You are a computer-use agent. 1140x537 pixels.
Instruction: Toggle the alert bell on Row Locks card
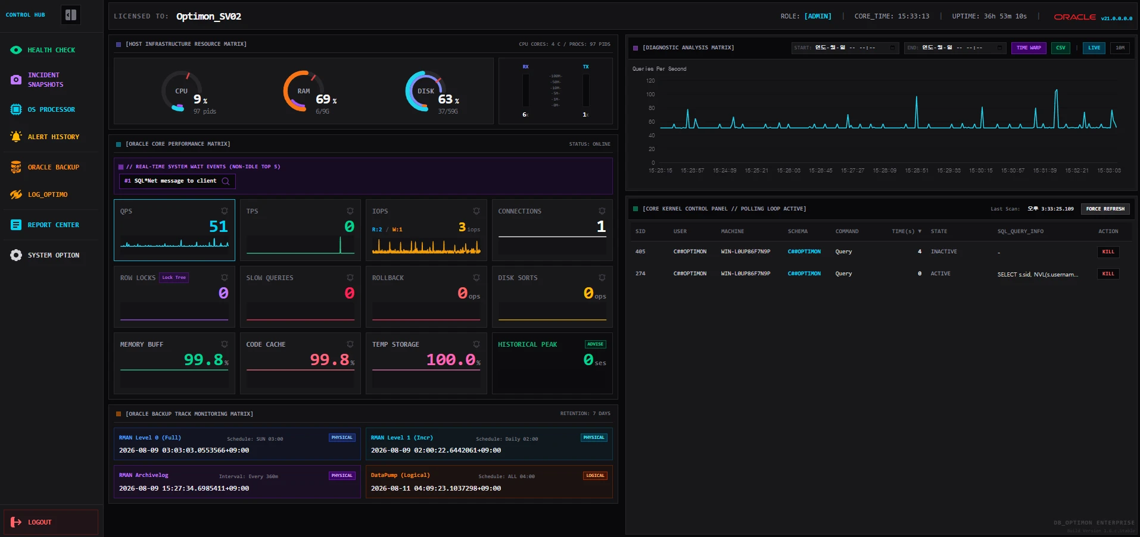[225, 278]
